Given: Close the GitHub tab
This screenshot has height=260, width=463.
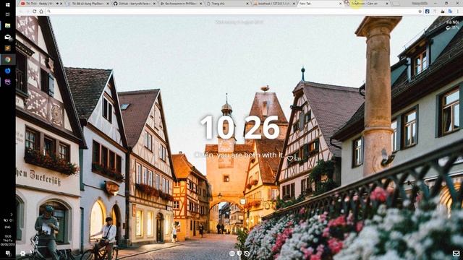Looking at the screenshot, I should 154,4.
